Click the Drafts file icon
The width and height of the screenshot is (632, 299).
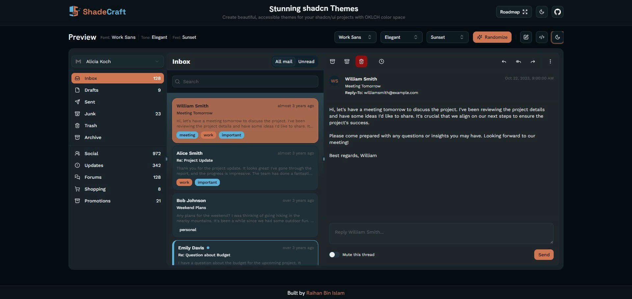pos(77,90)
